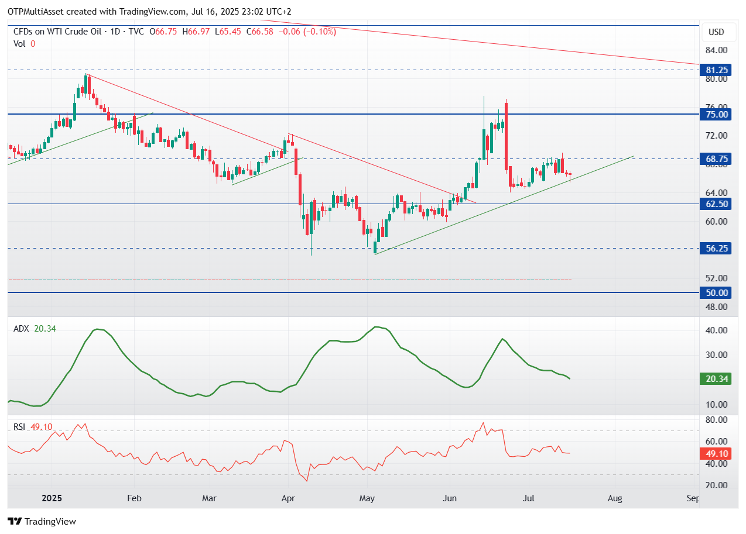Screen dimensions: 746x534
Task: Click the Sep label on time axis
Action: 693,498
